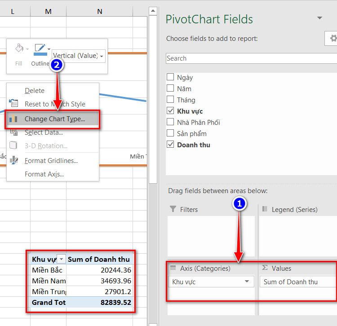This screenshot has width=337, height=326.
Task: Click the blue chart line series
Action: 123,97
